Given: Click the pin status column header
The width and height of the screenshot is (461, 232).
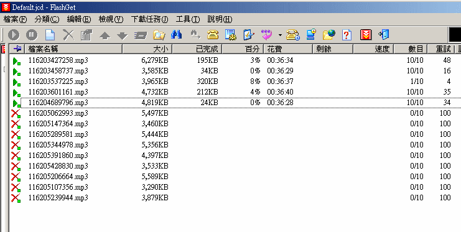Looking at the screenshot, I should (x=17, y=49).
